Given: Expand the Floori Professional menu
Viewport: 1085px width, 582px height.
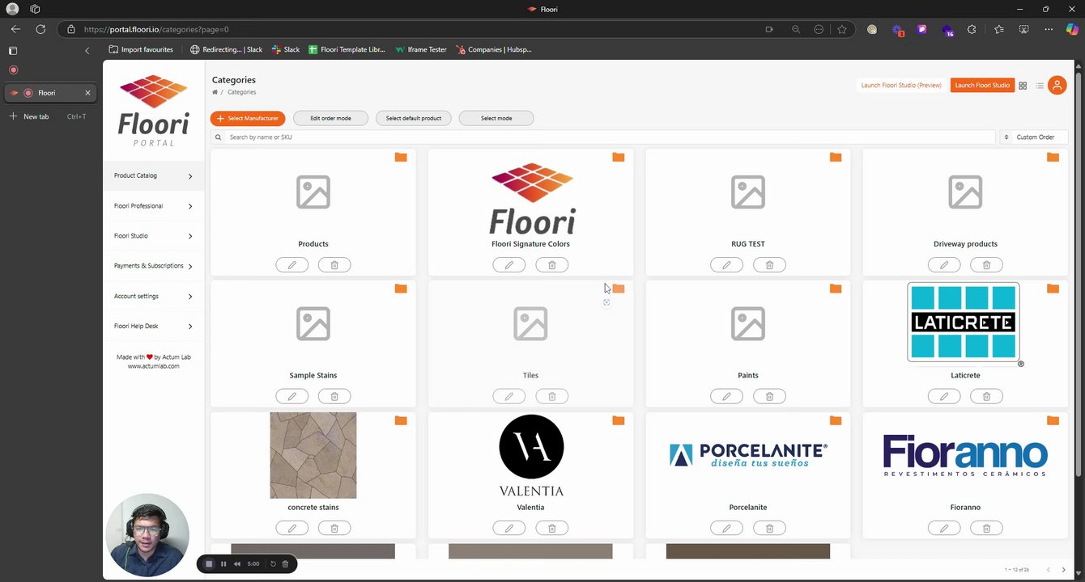Looking at the screenshot, I should 153,206.
